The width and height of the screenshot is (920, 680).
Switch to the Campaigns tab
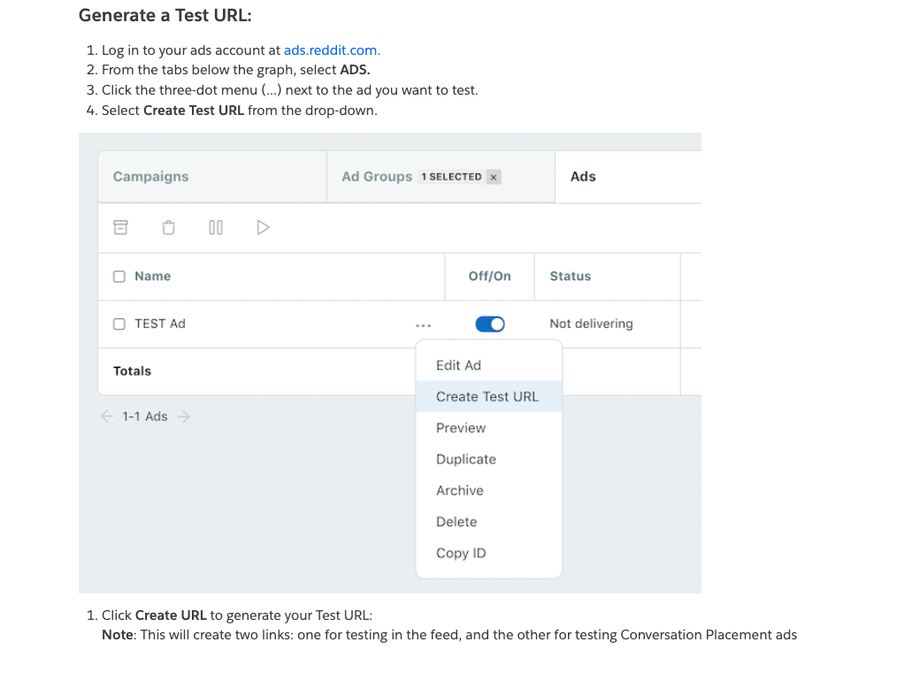[151, 177]
